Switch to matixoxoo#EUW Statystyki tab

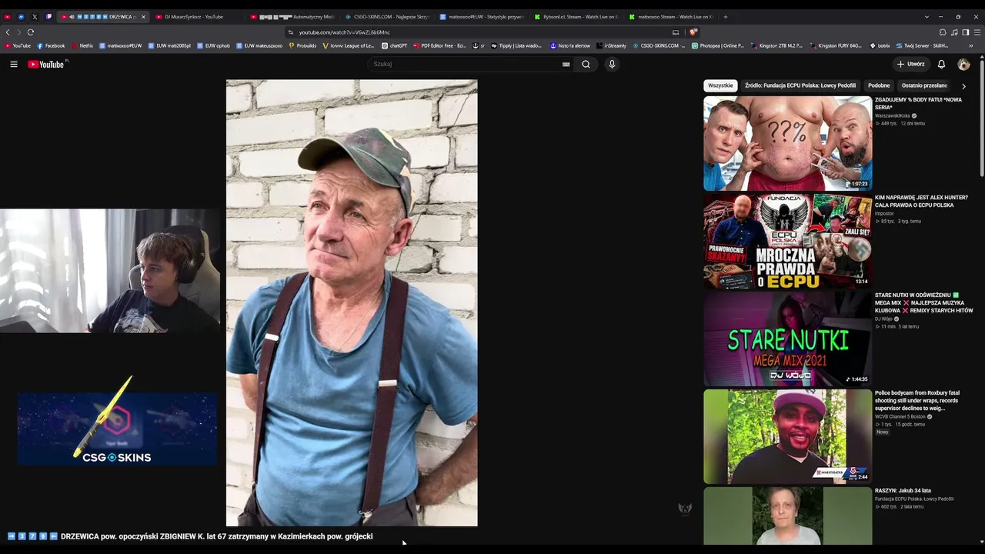click(482, 17)
